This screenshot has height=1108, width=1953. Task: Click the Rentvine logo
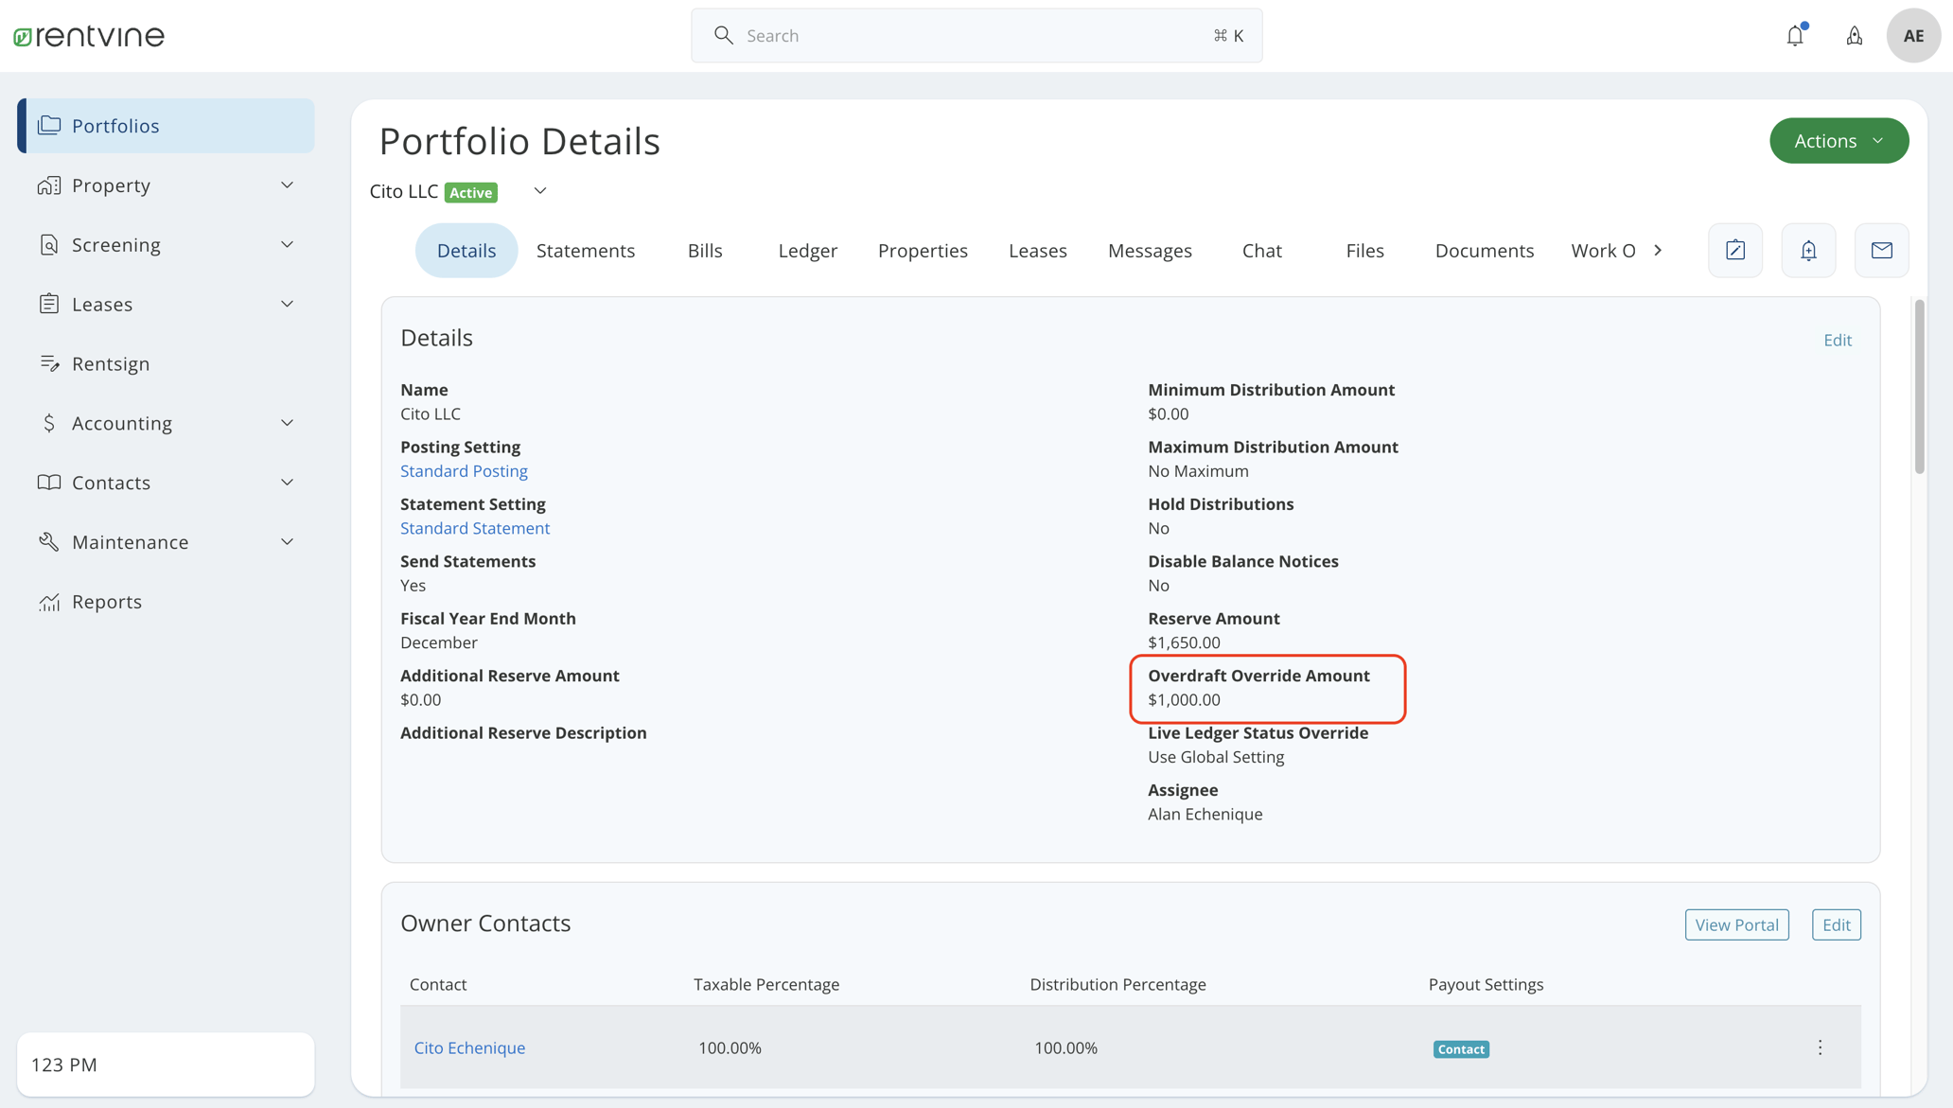click(89, 35)
